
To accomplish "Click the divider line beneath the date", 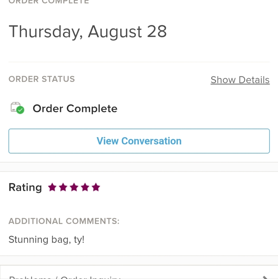I will [x=139, y=62].
